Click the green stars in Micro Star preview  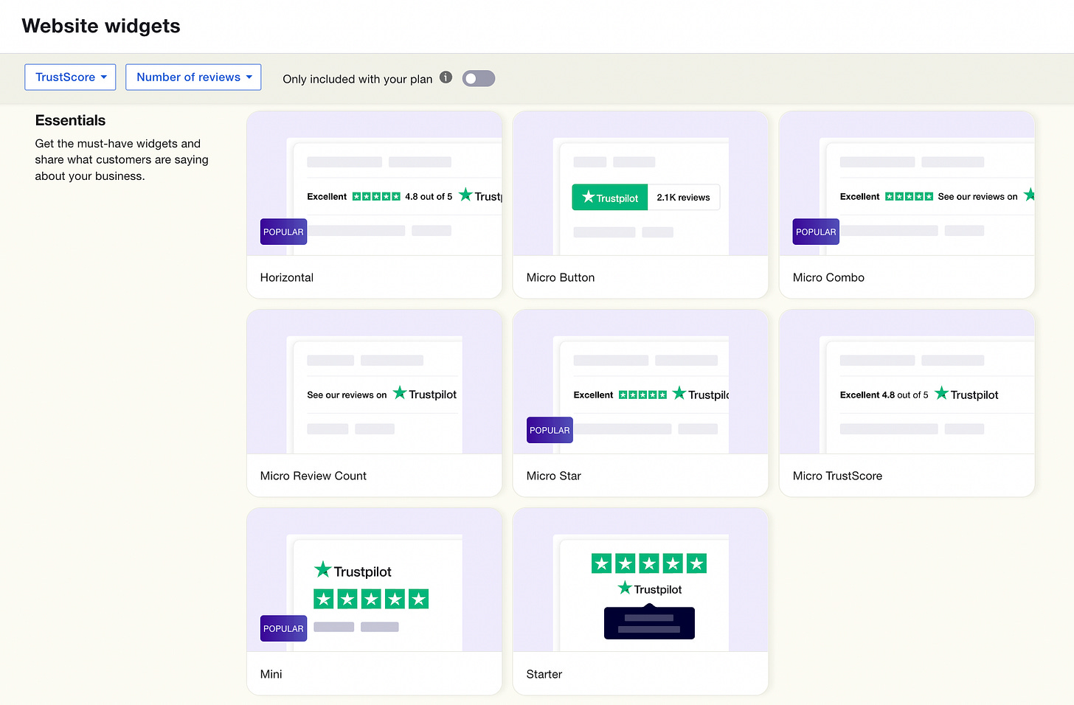642,395
